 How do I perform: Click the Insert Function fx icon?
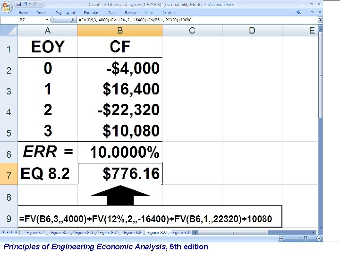[73, 20]
